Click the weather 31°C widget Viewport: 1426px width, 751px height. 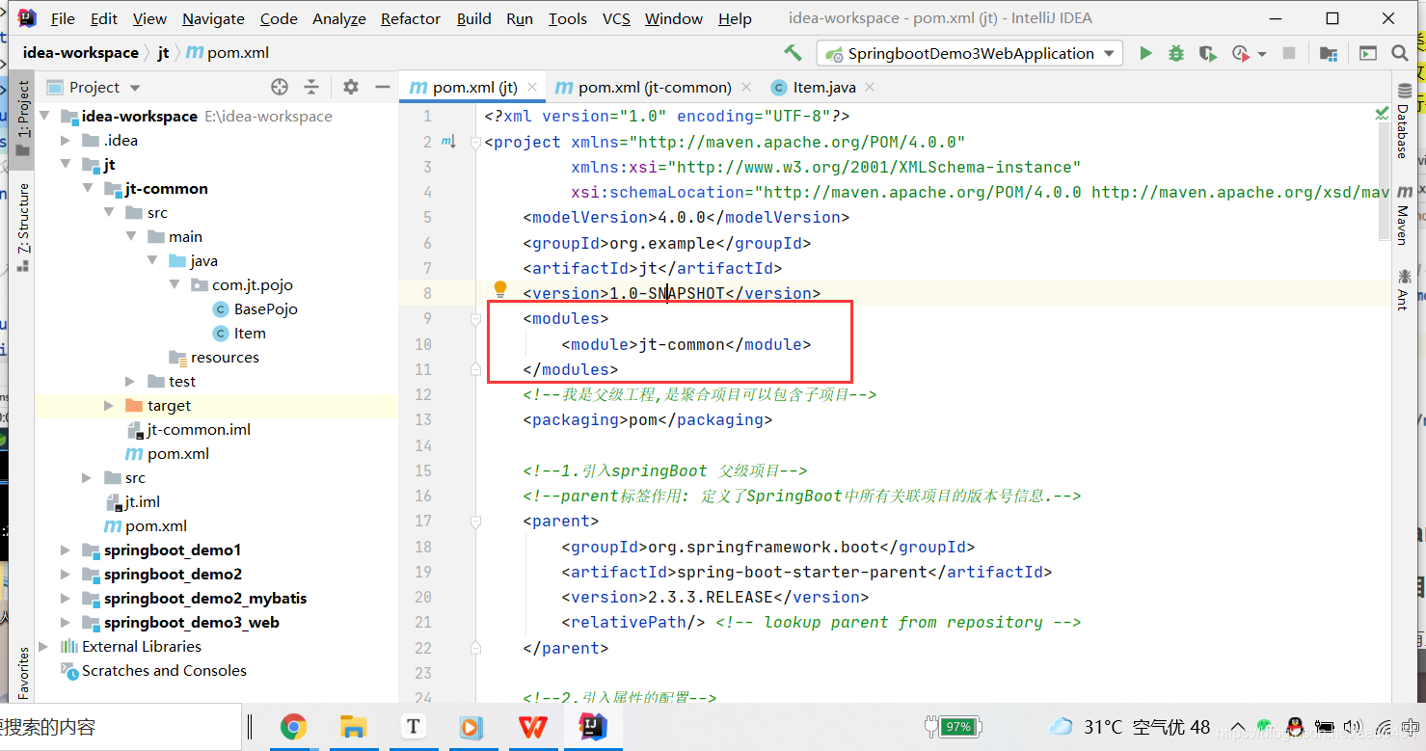pyautogui.click(x=1130, y=727)
